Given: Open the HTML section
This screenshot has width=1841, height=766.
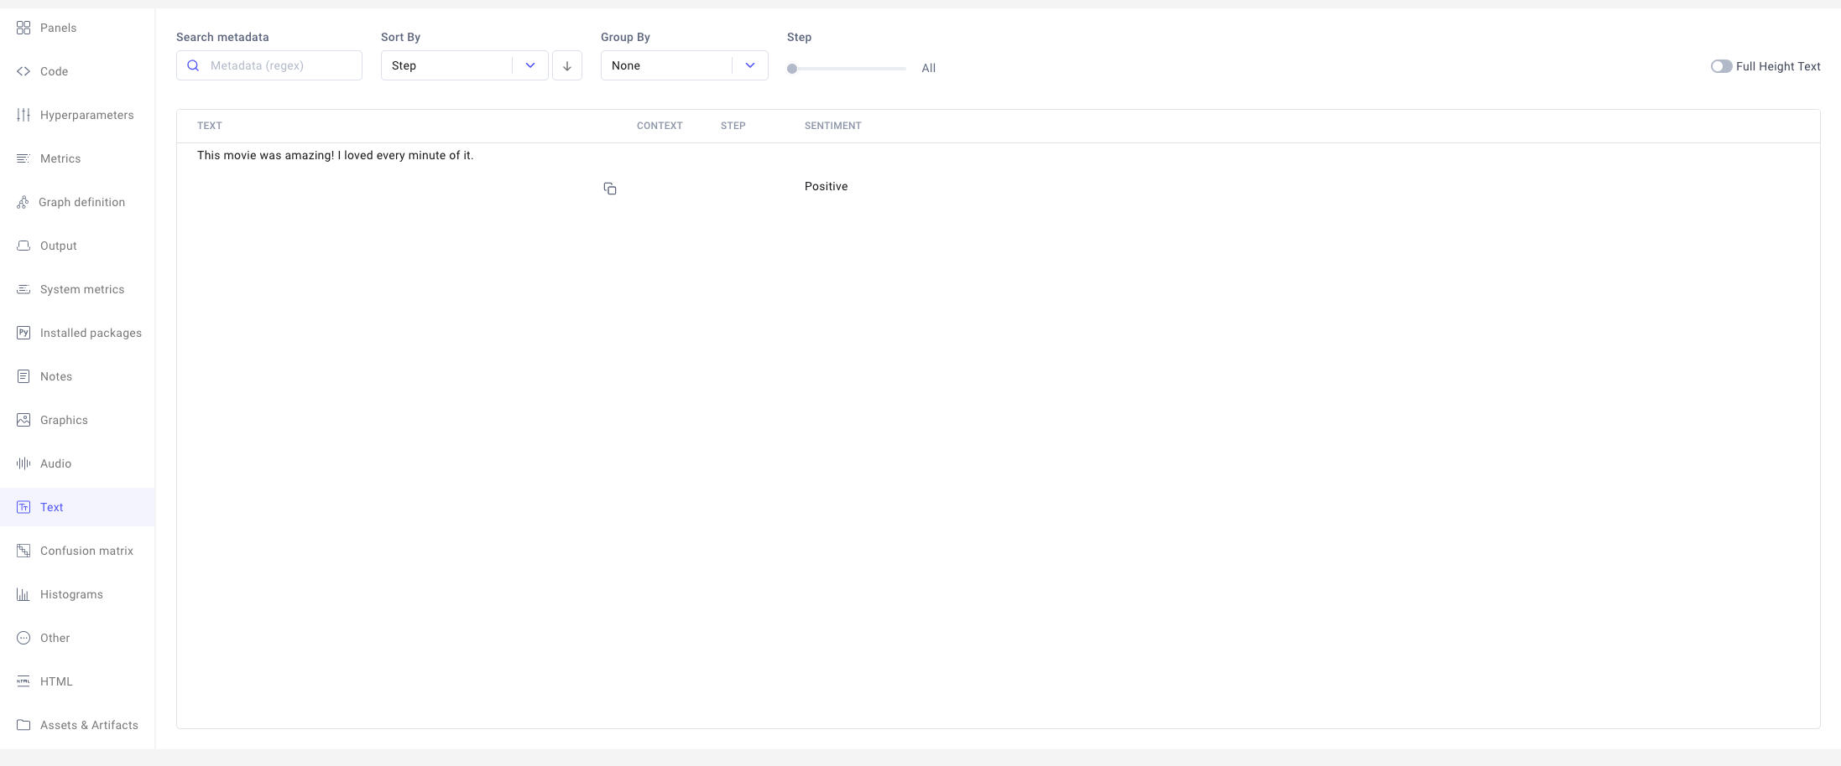Looking at the screenshot, I should click(x=56, y=681).
